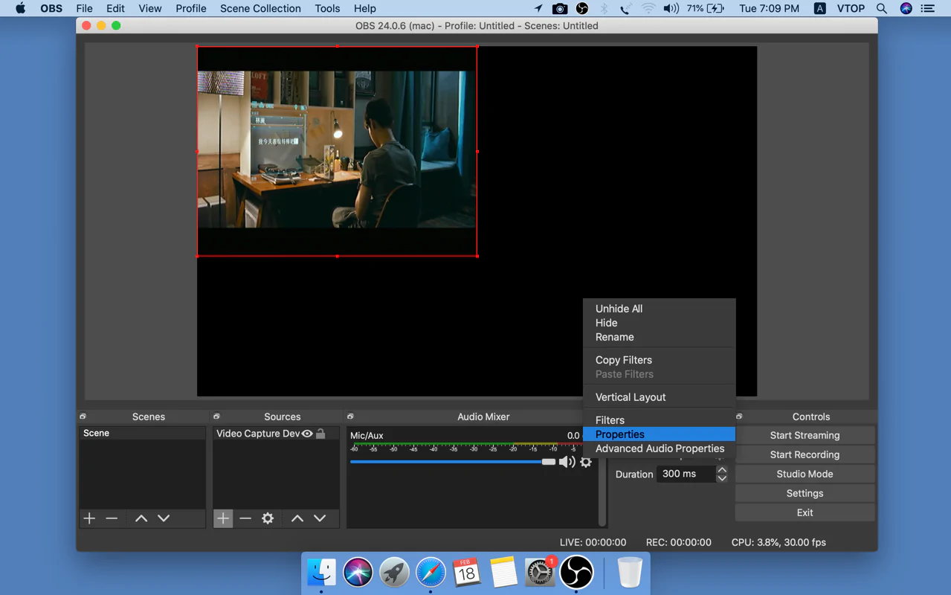Open the volume control in the menu bar
Image resolution: width=951 pixels, height=595 pixels.
[x=671, y=8]
